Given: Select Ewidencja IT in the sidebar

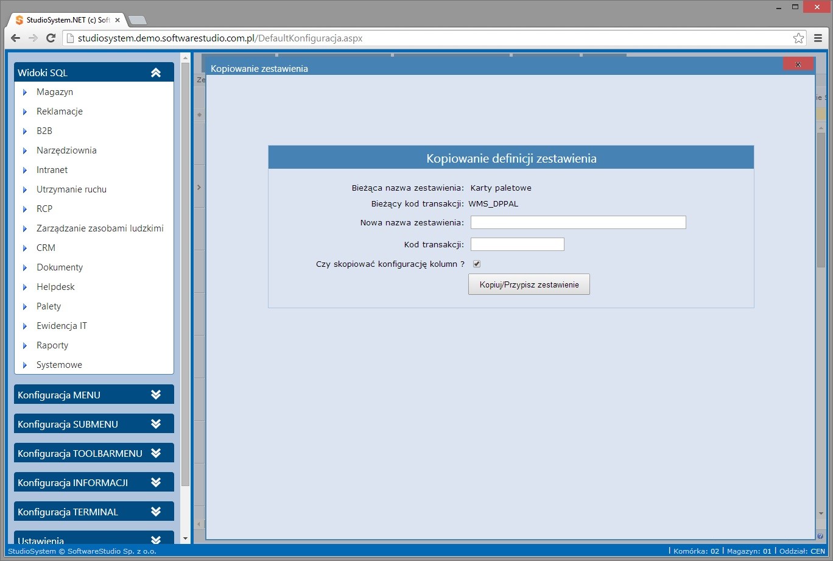Looking at the screenshot, I should 62,326.
